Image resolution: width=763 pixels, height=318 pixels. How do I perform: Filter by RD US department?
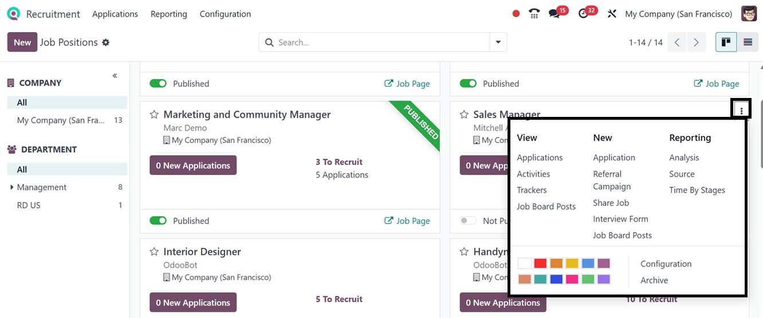68,205
